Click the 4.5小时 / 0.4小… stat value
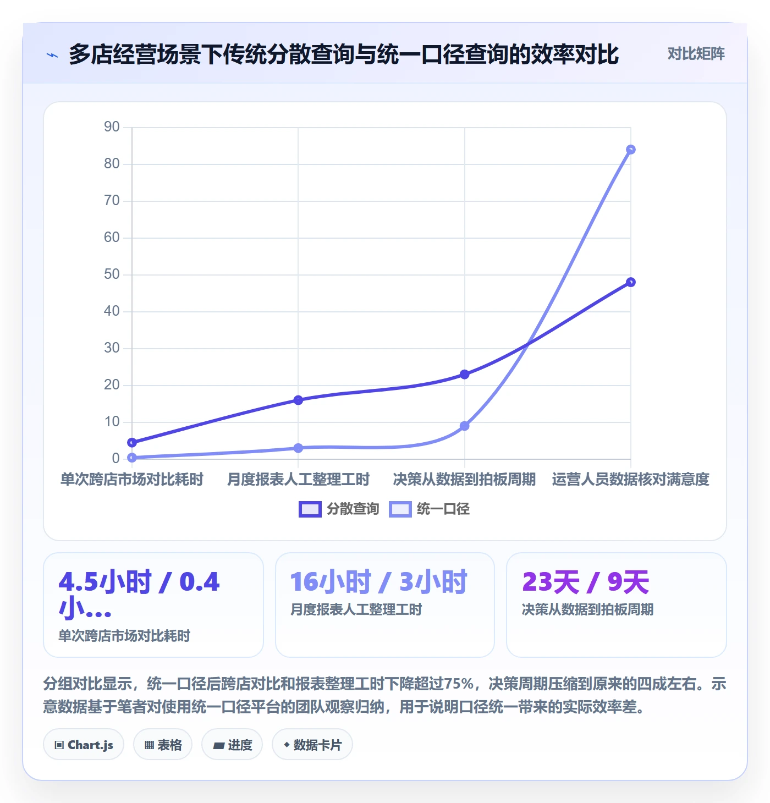This screenshot has width=770, height=803. click(x=139, y=595)
